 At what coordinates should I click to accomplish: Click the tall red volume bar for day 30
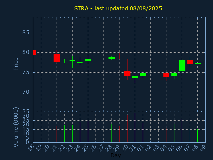point(127,128)
